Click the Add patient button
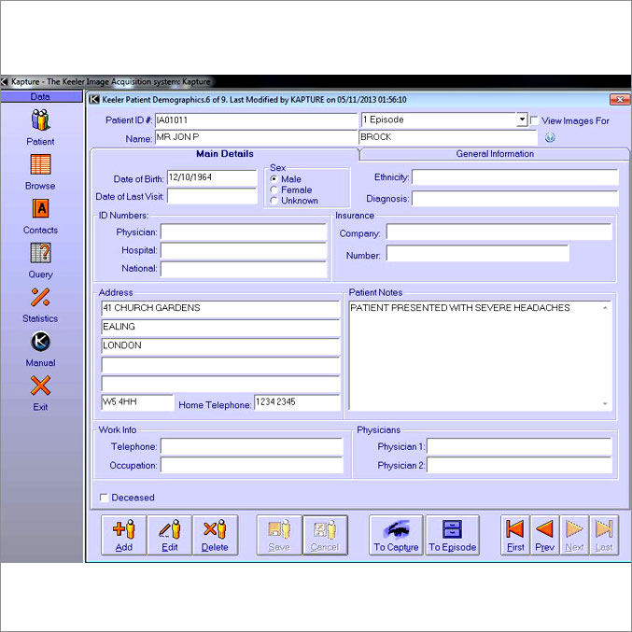This screenshot has height=632, width=632. [124, 535]
